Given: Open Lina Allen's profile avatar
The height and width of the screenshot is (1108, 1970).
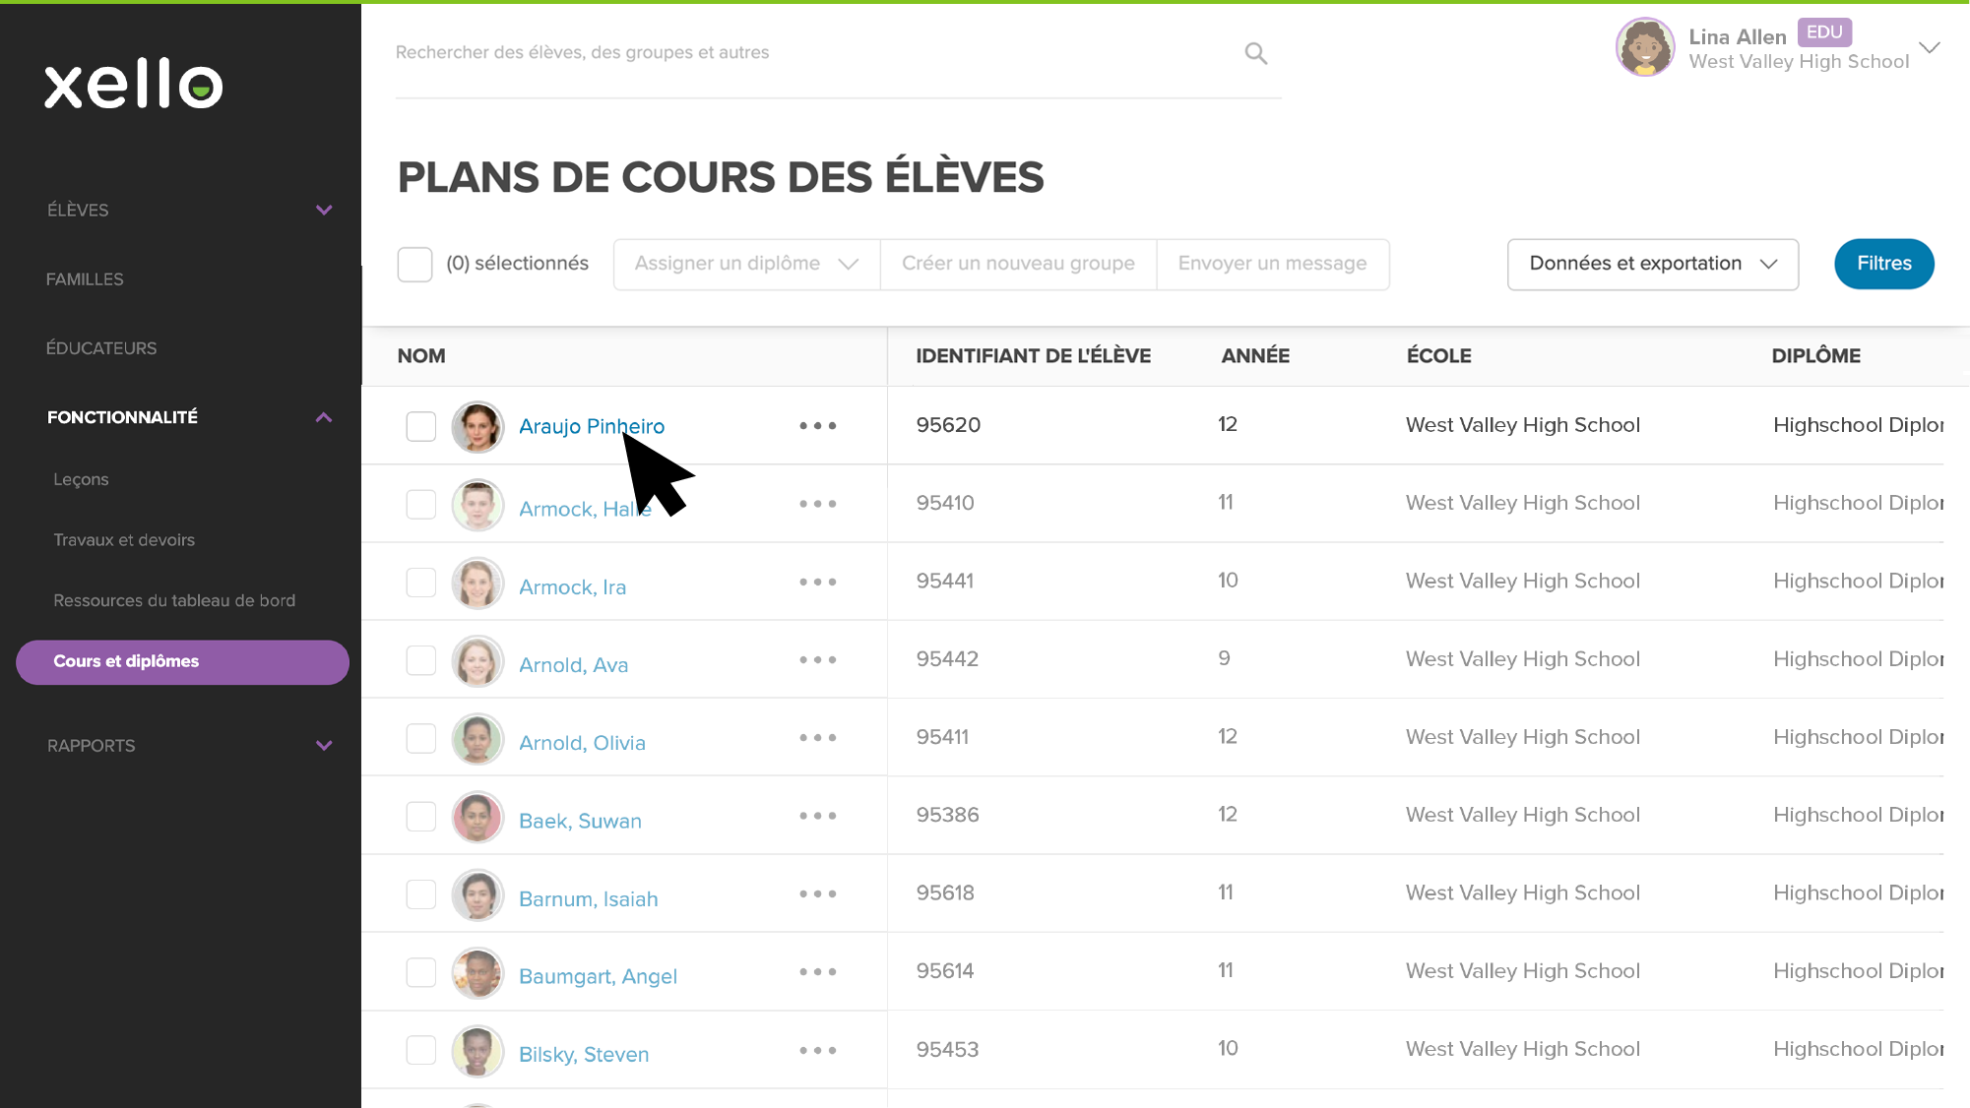Looking at the screenshot, I should pyautogui.click(x=1644, y=47).
